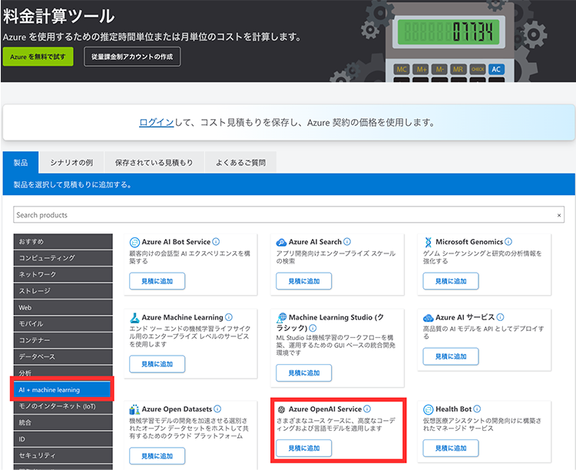The image size is (576, 470).
Task: Select the セキュリティ category
Action: pyautogui.click(x=63, y=455)
